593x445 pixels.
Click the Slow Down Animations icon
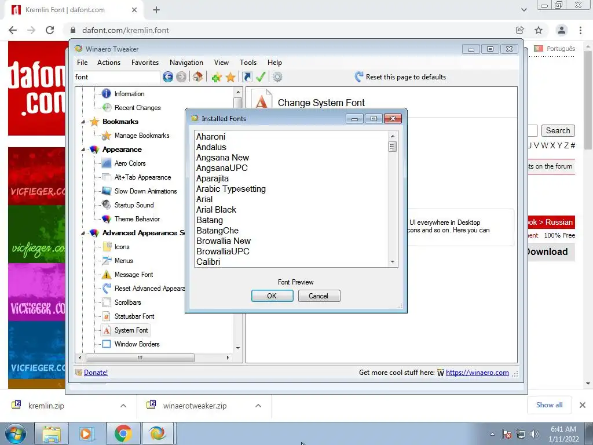coord(107,191)
